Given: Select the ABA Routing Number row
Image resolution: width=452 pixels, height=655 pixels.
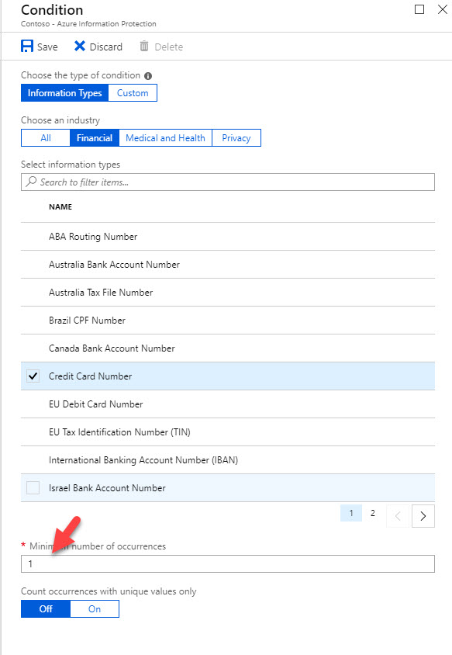Looking at the screenshot, I should (93, 237).
